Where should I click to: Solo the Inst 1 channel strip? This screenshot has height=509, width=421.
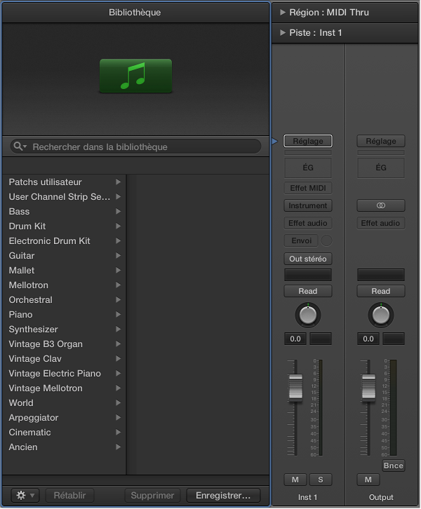[320, 480]
